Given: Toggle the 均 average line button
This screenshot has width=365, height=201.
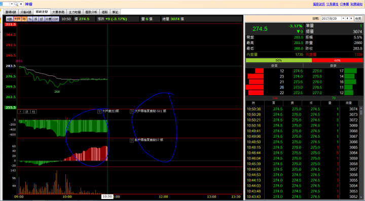Looking at the screenshot, I should (24, 19).
